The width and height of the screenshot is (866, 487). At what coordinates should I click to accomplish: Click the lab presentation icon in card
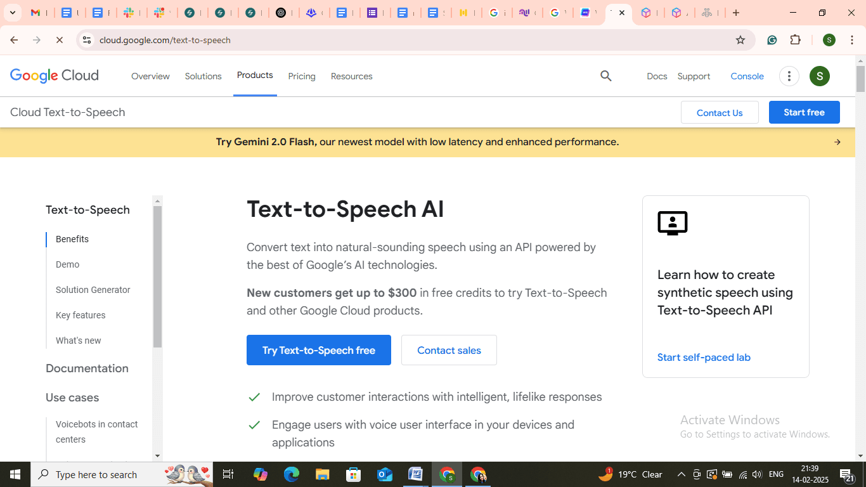(x=673, y=223)
